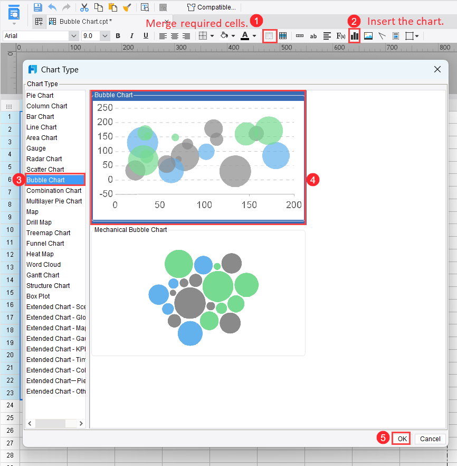This screenshot has width=457, height=466.
Task: Click OK to confirm chart type
Action: tap(402, 439)
